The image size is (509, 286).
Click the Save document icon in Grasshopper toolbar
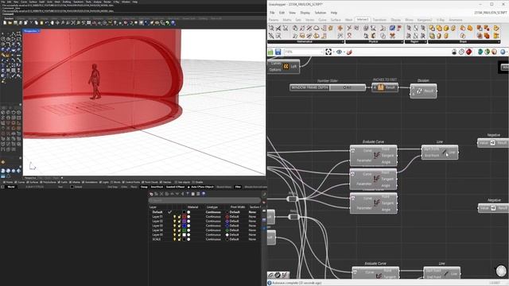pyautogui.click(x=278, y=52)
